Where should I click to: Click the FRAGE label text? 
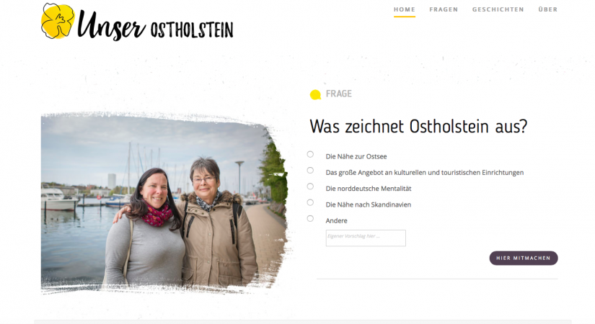[339, 94]
